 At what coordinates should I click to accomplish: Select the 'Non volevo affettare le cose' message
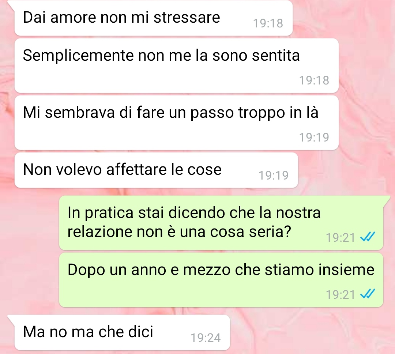point(156,170)
